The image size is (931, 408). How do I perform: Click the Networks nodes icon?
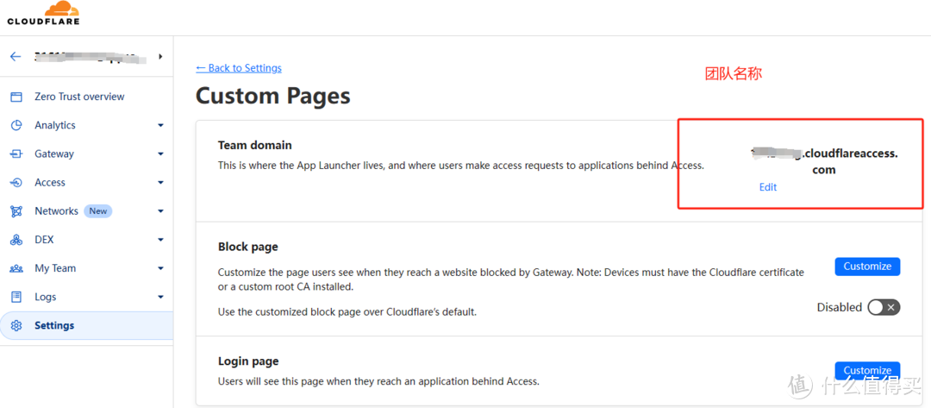(16, 210)
